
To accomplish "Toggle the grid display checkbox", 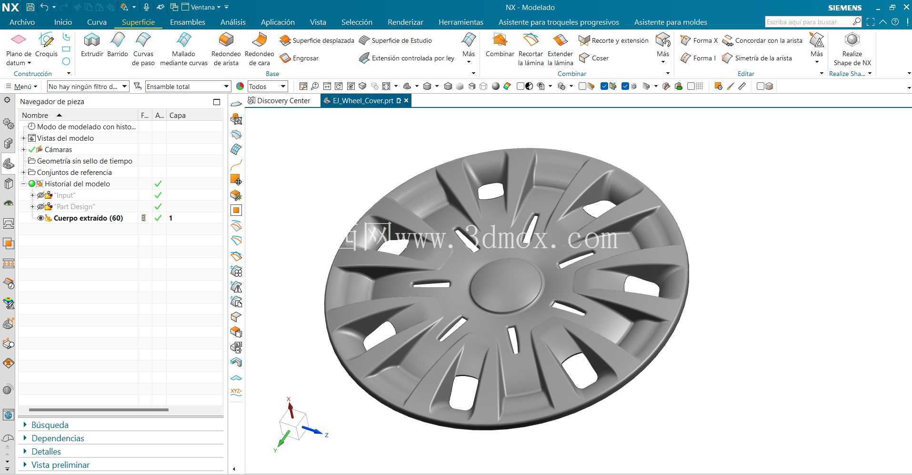I will pos(691,86).
